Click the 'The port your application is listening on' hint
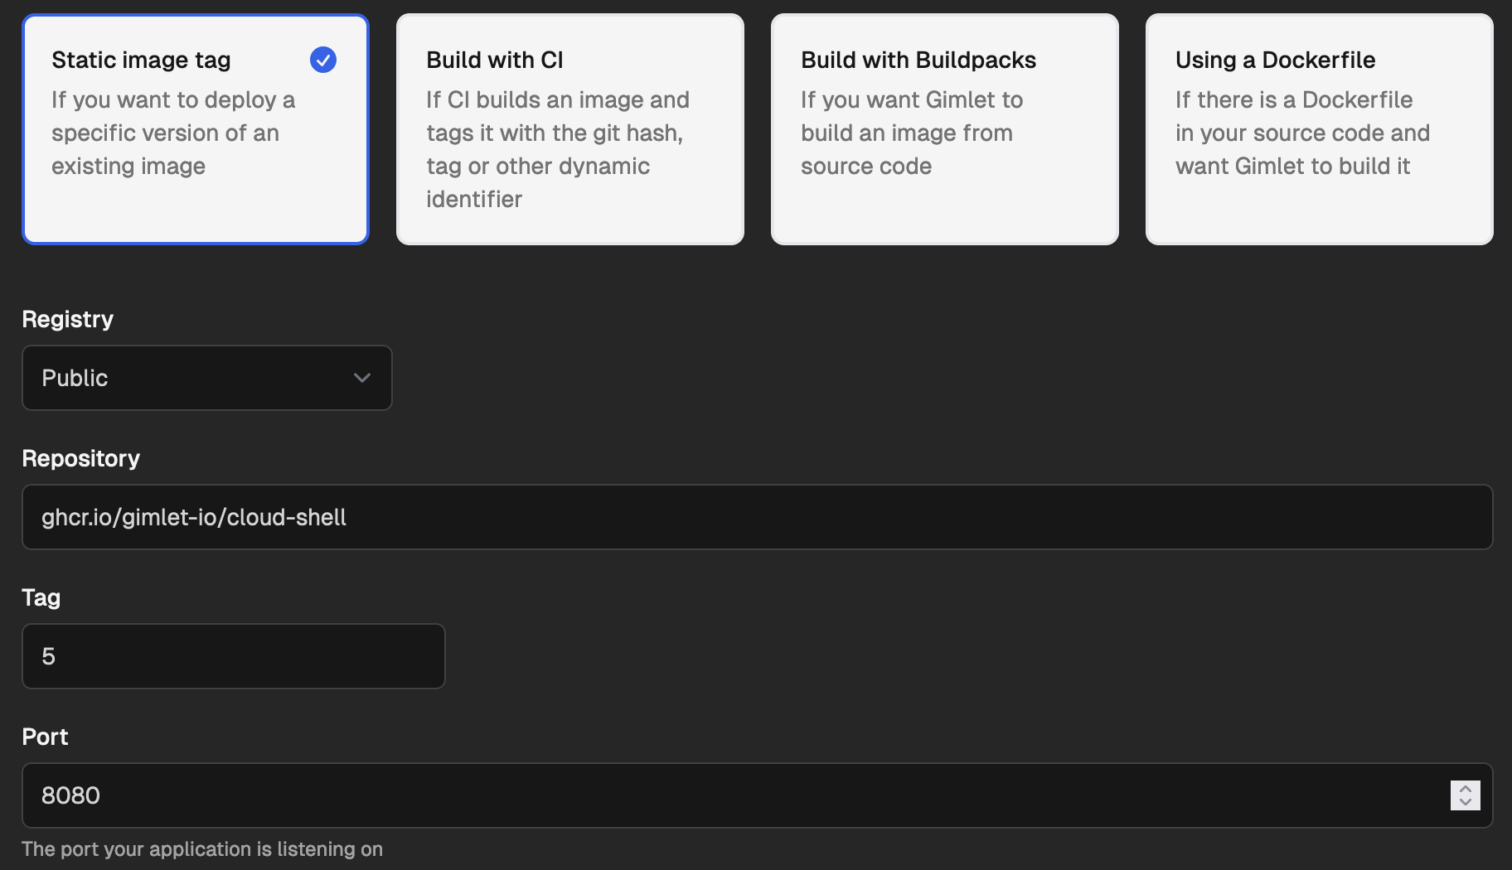Screen dimensions: 1512x870 click(x=202, y=849)
